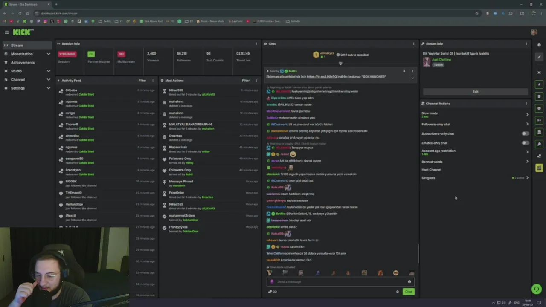
Task: Open the hamburger menu beside the Kick logo
Action: point(6,32)
